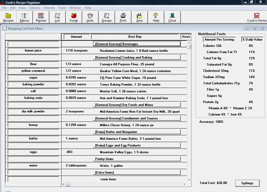Click the List toolbar icon
The width and height of the screenshot is (267, 192).
[57, 17]
